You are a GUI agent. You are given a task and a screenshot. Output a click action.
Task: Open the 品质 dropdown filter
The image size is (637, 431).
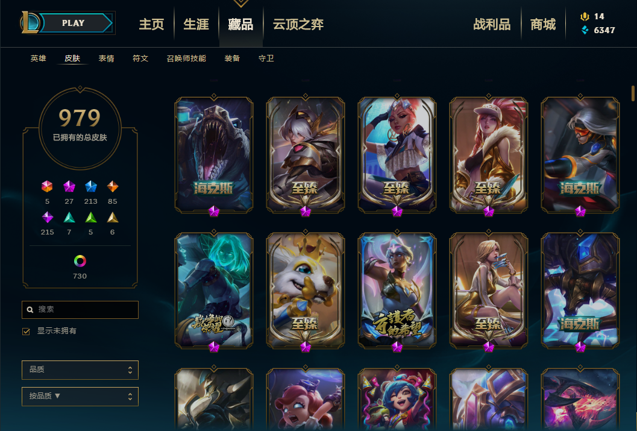pos(80,370)
